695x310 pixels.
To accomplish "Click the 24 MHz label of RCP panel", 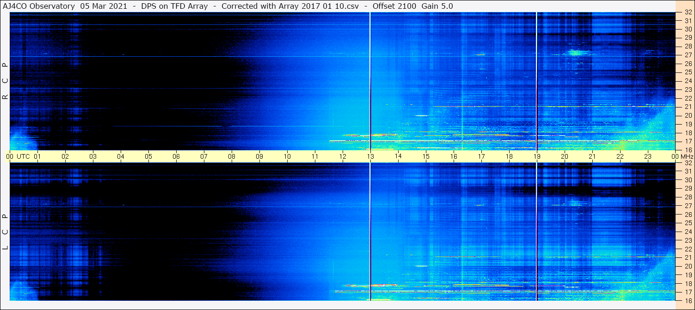I will [x=688, y=81].
